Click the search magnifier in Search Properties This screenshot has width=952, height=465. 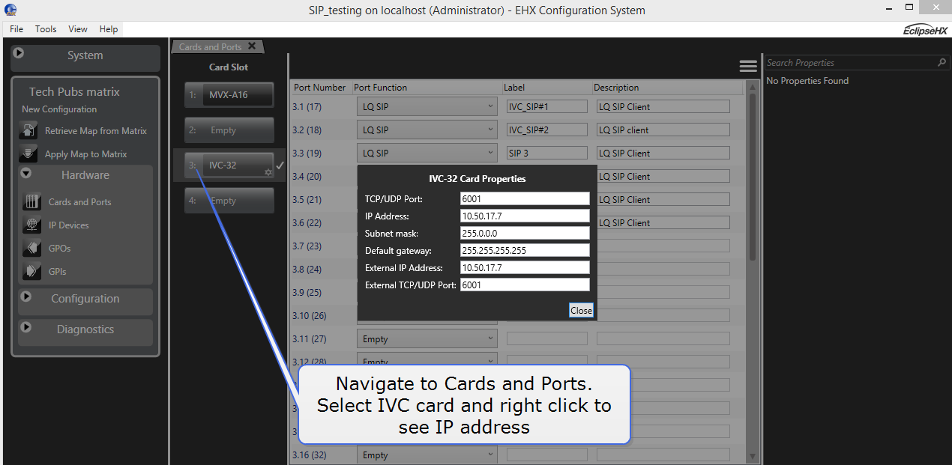942,63
